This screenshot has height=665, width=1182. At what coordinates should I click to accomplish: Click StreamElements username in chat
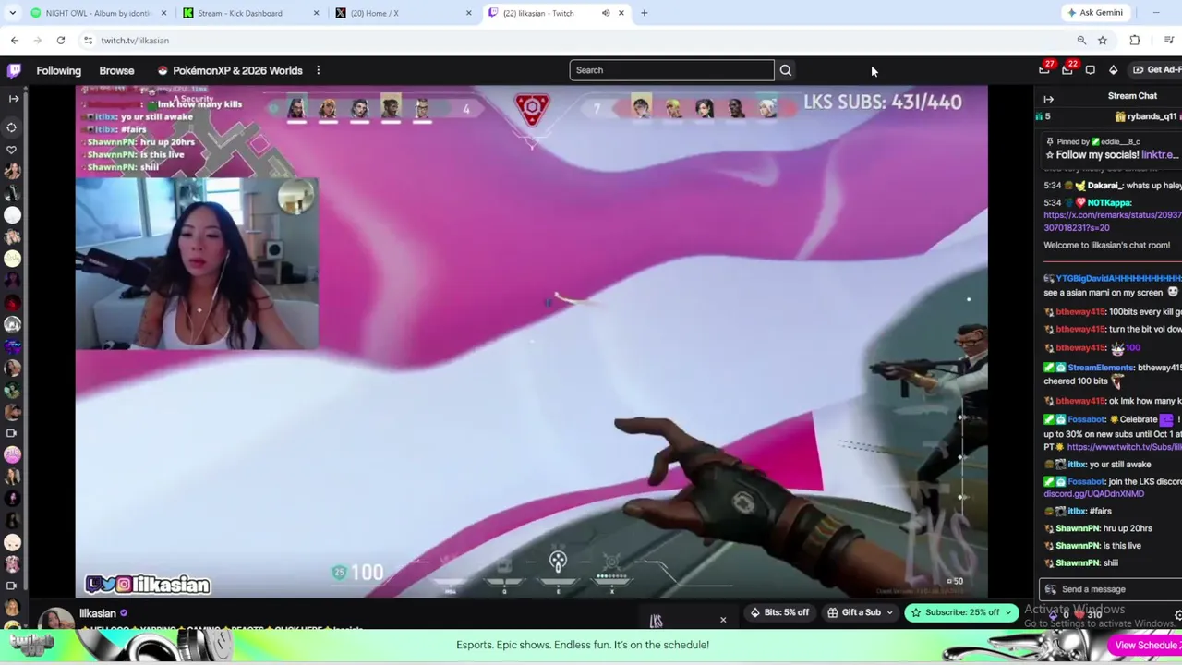(x=1100, y=368)
